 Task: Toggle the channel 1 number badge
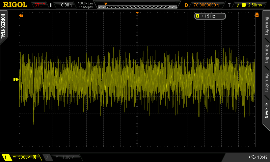(5, 157)
